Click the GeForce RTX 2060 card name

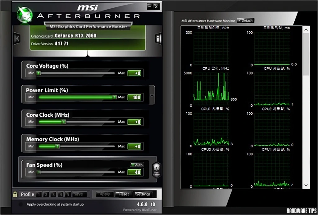76,36
